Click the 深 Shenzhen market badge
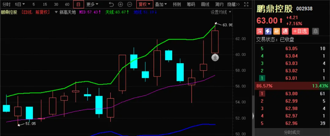 (x=260, y=31)
